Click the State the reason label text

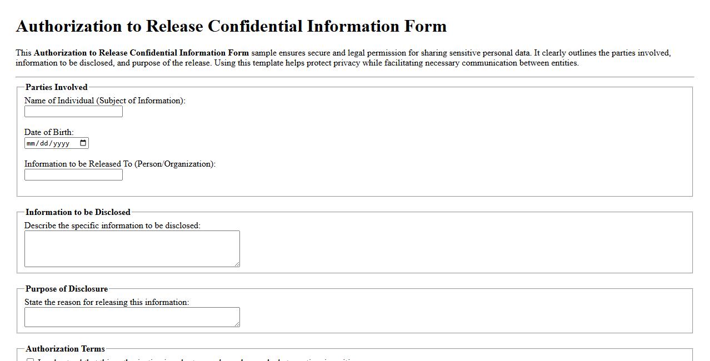coord(108,302)
